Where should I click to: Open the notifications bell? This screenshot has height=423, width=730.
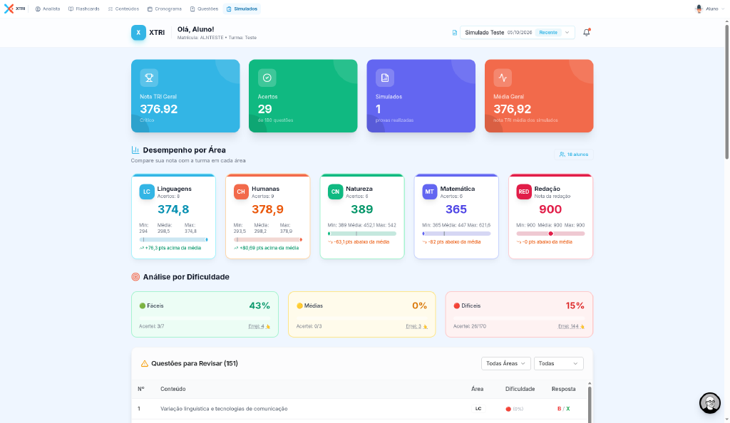tap(587, 33)
